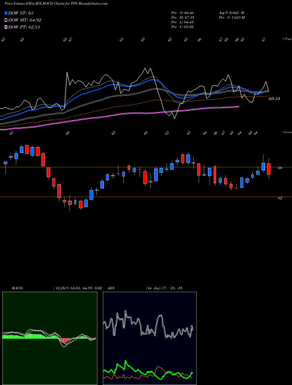Image resolution: width=292 pixels, height=385 pixels.
Task: Click the 'ADX' panel heading
Action: 111,288
